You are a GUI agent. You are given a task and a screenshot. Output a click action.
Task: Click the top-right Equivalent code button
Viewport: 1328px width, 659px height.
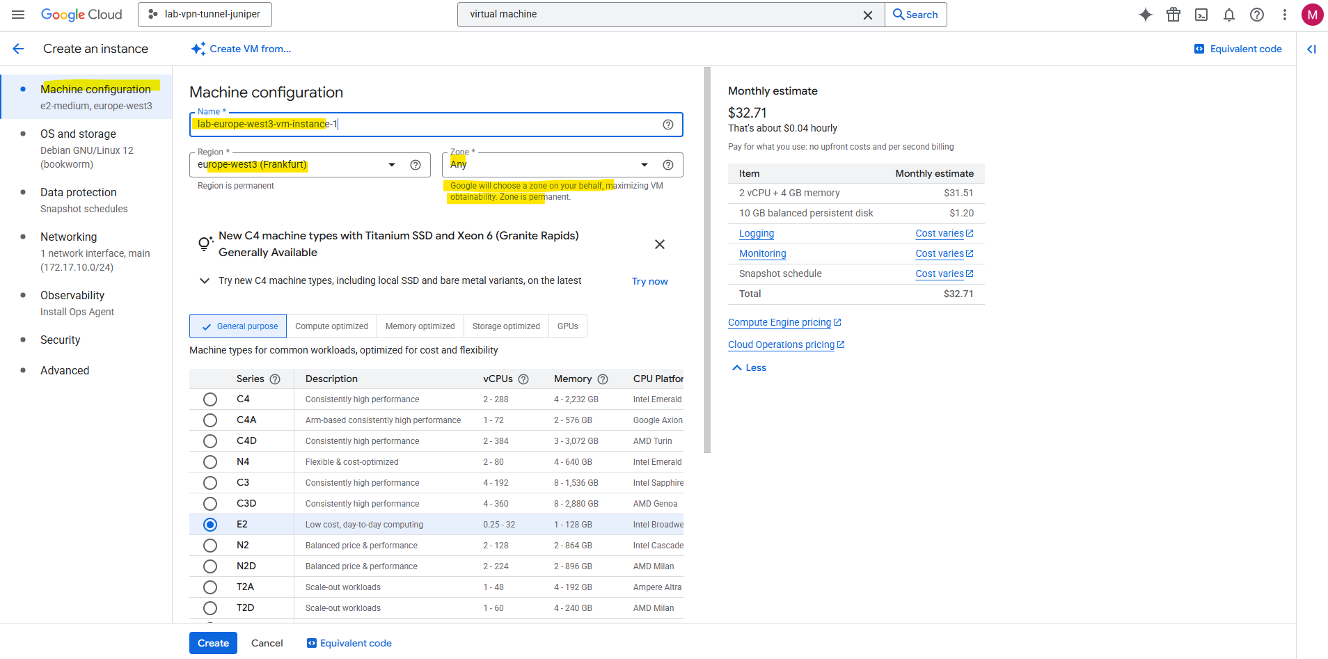[x=1238, y=49]
